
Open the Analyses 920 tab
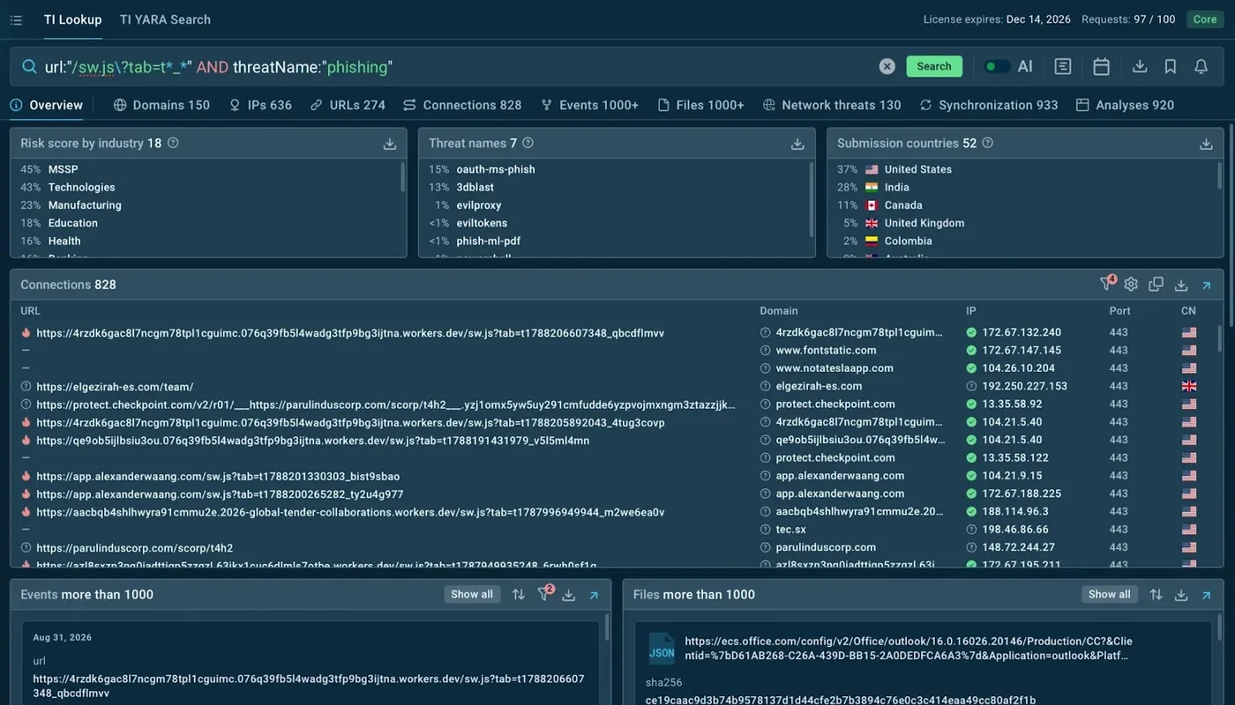[x=1126, y=105]
